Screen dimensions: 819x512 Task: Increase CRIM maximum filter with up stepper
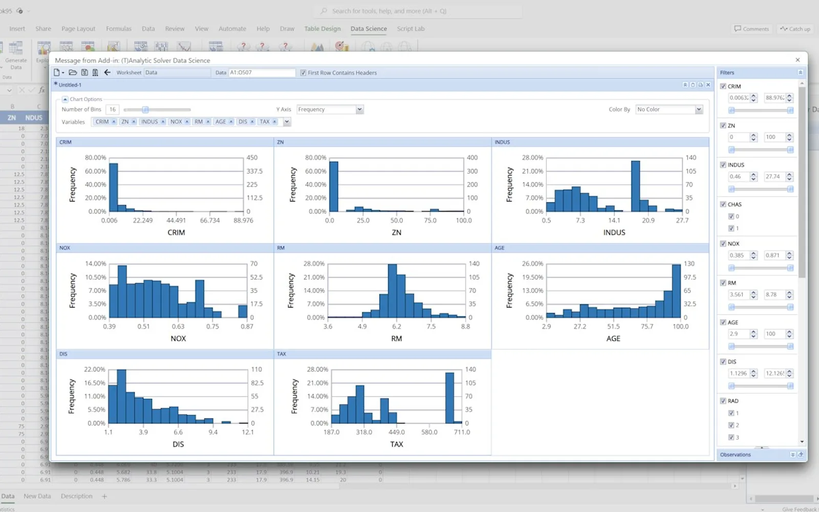[789, 96]
